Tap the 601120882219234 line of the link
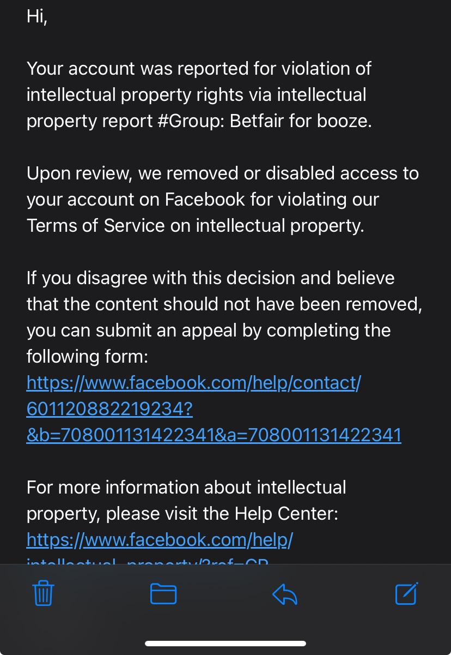451x655 pixels. click(x=109, y=409)
